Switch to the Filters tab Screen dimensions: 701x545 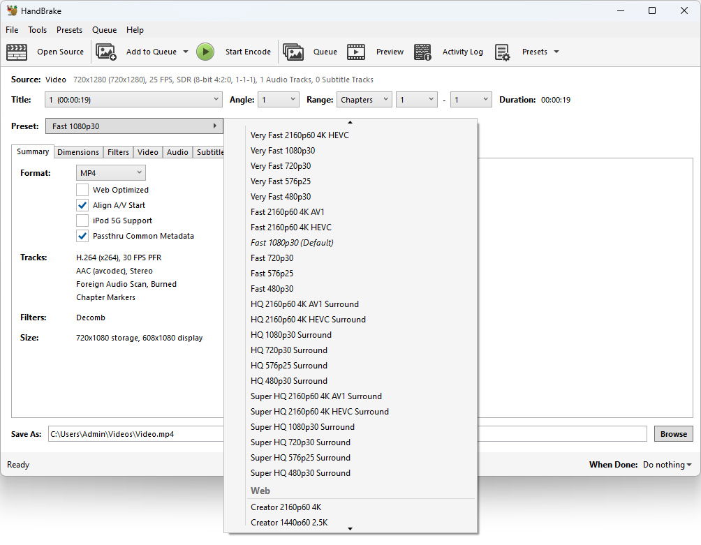click(x=118, y=152)
